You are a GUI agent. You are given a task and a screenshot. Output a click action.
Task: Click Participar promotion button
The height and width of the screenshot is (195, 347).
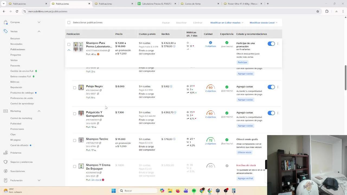[242, 62]
